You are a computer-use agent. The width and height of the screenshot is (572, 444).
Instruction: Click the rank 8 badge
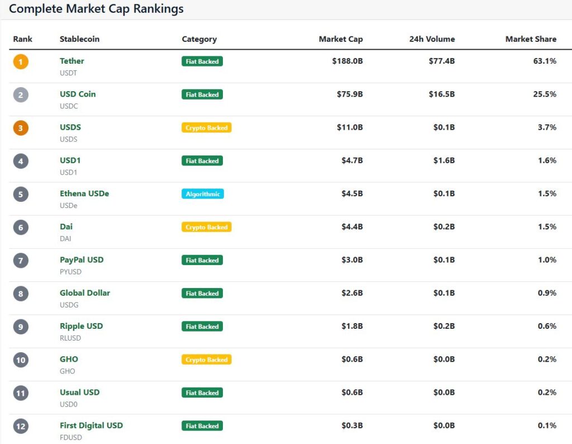21,294
